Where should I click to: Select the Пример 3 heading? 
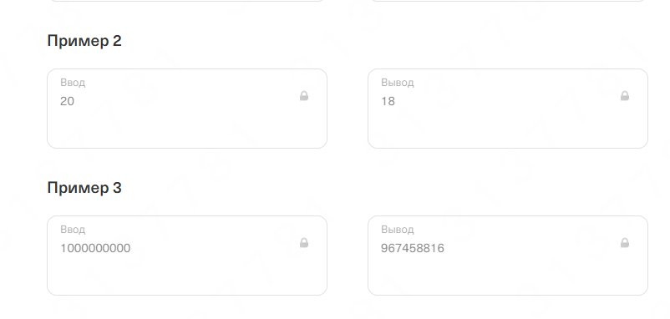[84, 189]
